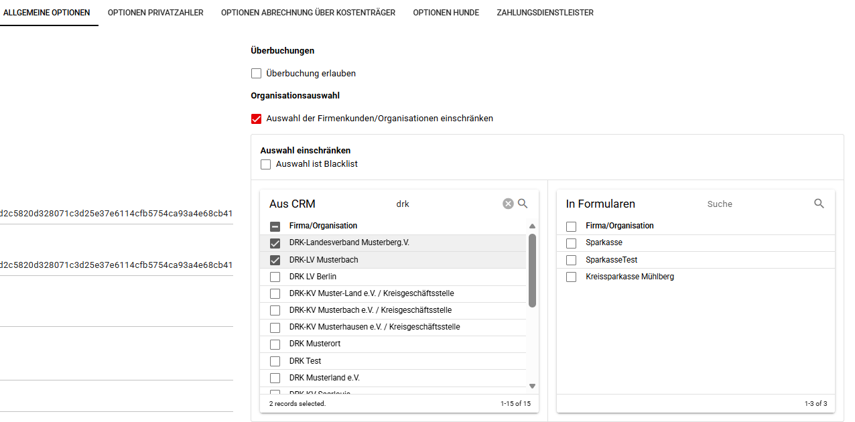Uncheck Auswahl der Firmenkunden/Organisationen einschränken

(256, 119)
